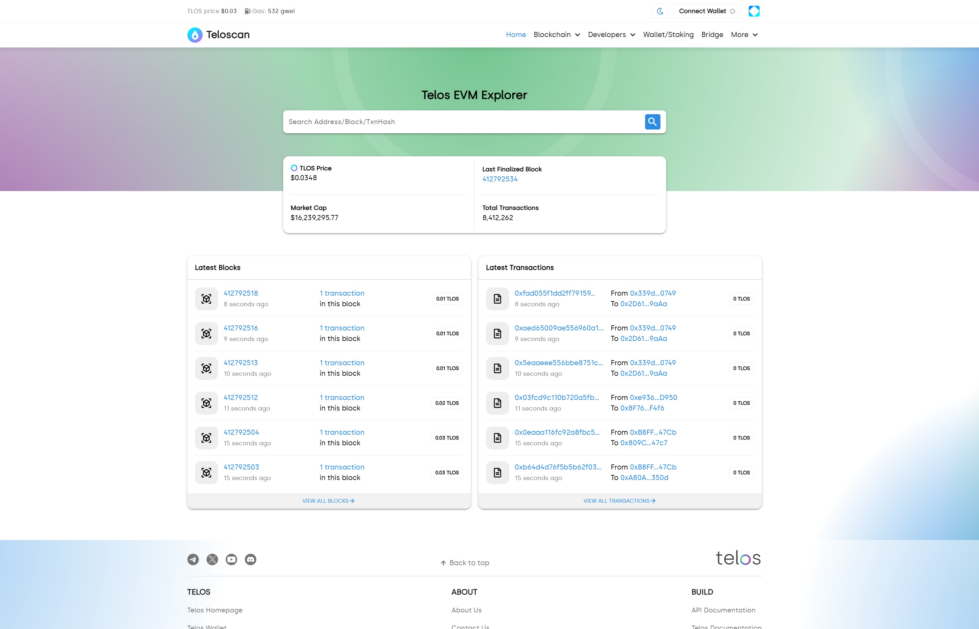Click the Teloscan logo
Screen dimensions: 979x629
[x=218, y=35]
